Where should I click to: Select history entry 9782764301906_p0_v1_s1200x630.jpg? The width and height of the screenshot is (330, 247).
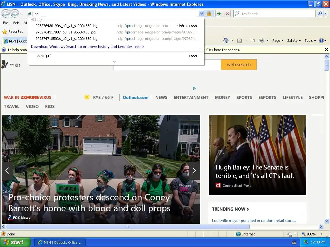click(x=116, y=26)
